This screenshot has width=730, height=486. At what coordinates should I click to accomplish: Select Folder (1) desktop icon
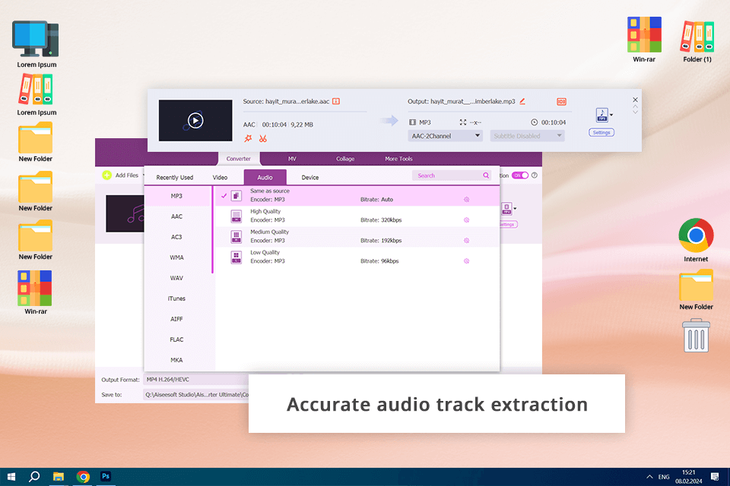(x=697, y=40)
